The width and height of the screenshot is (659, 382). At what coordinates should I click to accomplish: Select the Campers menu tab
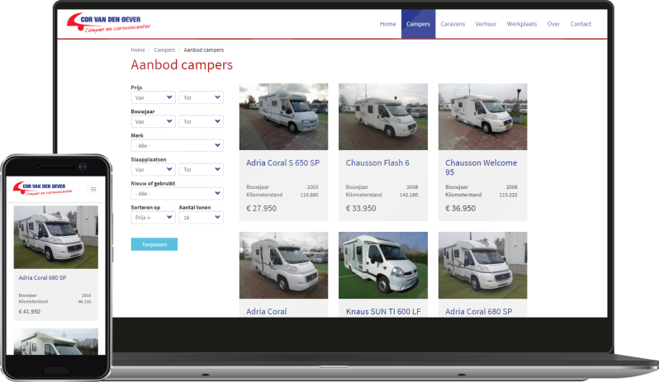pyautogui.click(x=418, y=24)
